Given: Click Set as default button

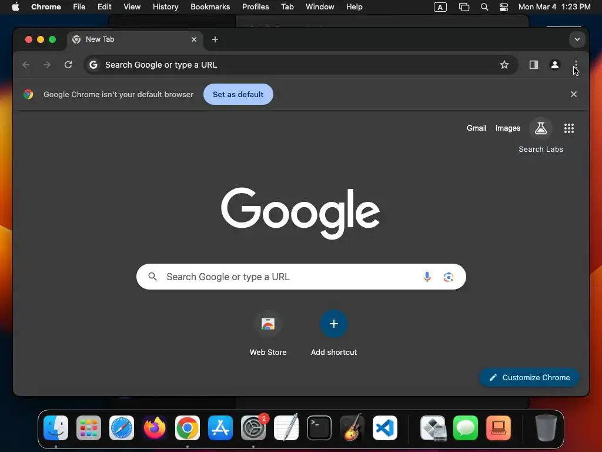Looking at the screenshot, I should (x=238, y=94).
